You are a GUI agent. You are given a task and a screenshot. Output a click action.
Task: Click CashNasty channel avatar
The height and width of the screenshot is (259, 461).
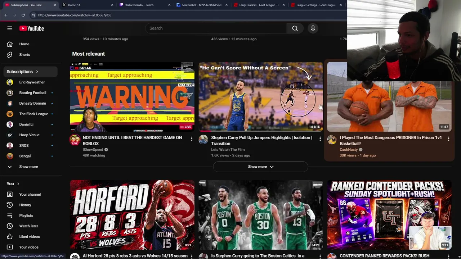(332, 140)
